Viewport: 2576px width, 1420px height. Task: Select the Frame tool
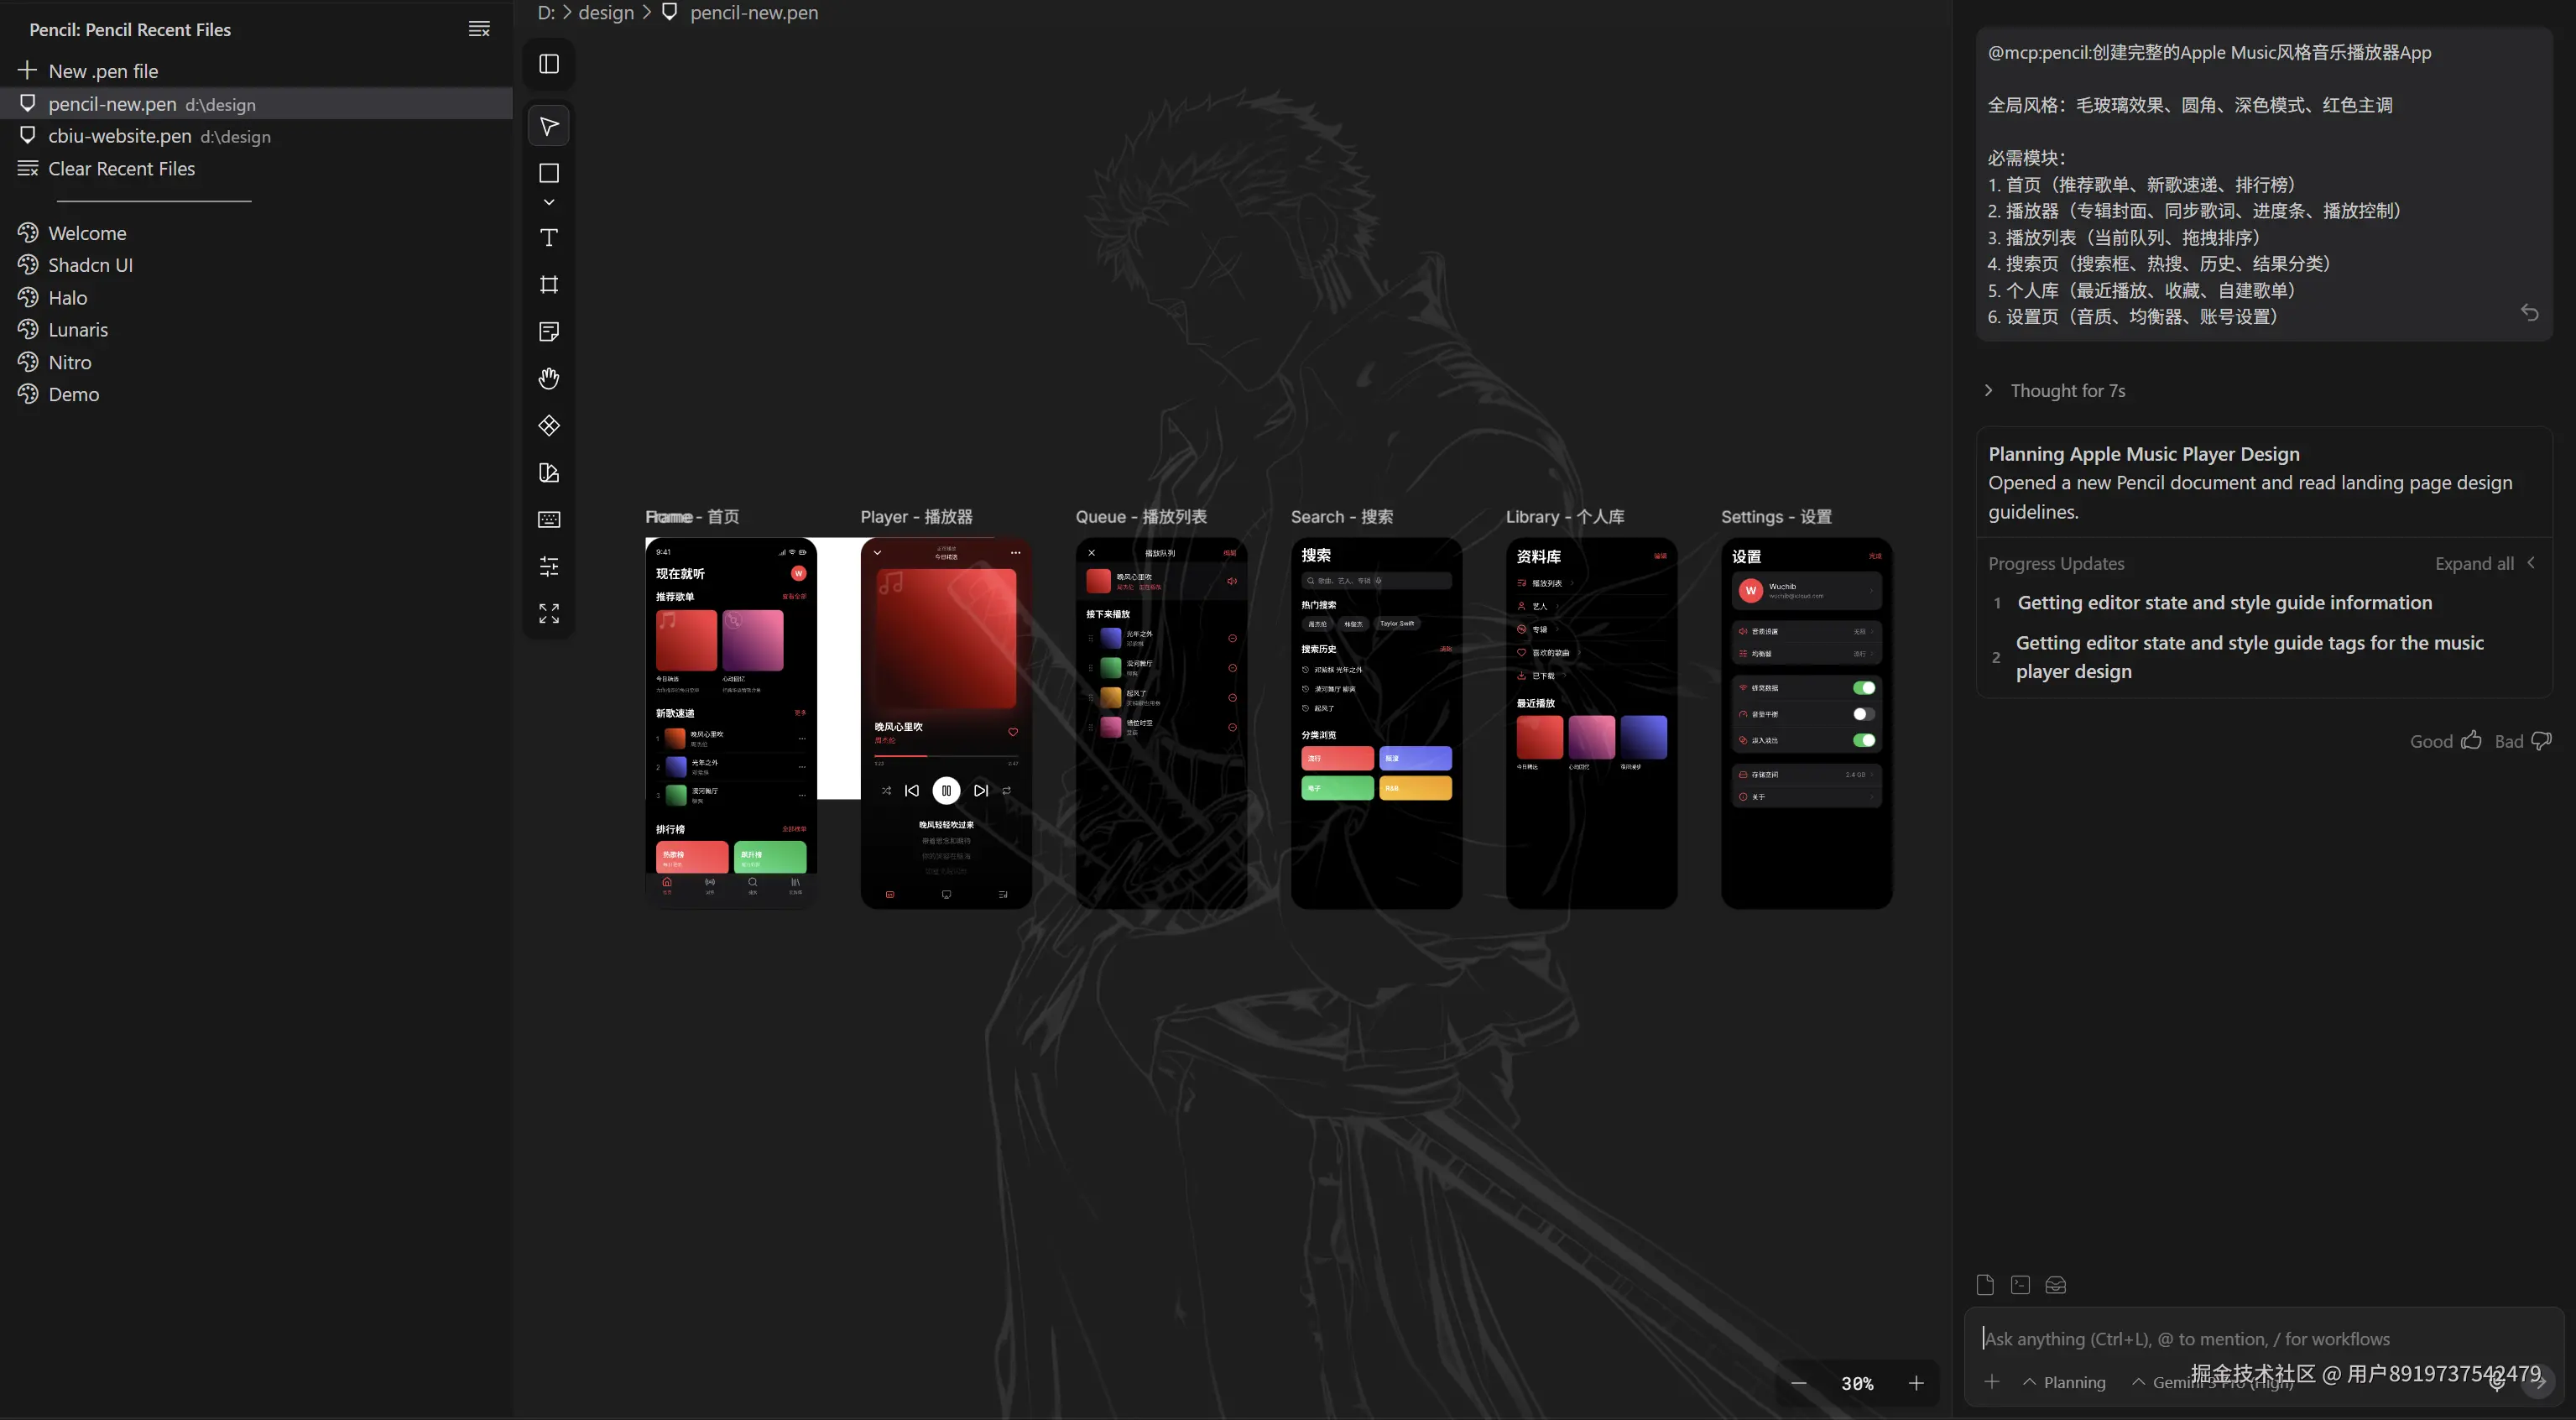[x=549, y=285]
